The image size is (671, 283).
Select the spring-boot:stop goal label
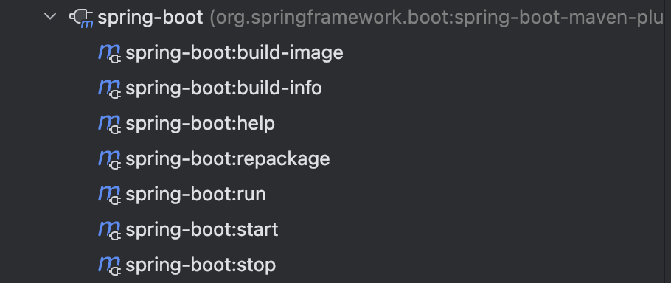coord(201,266)
